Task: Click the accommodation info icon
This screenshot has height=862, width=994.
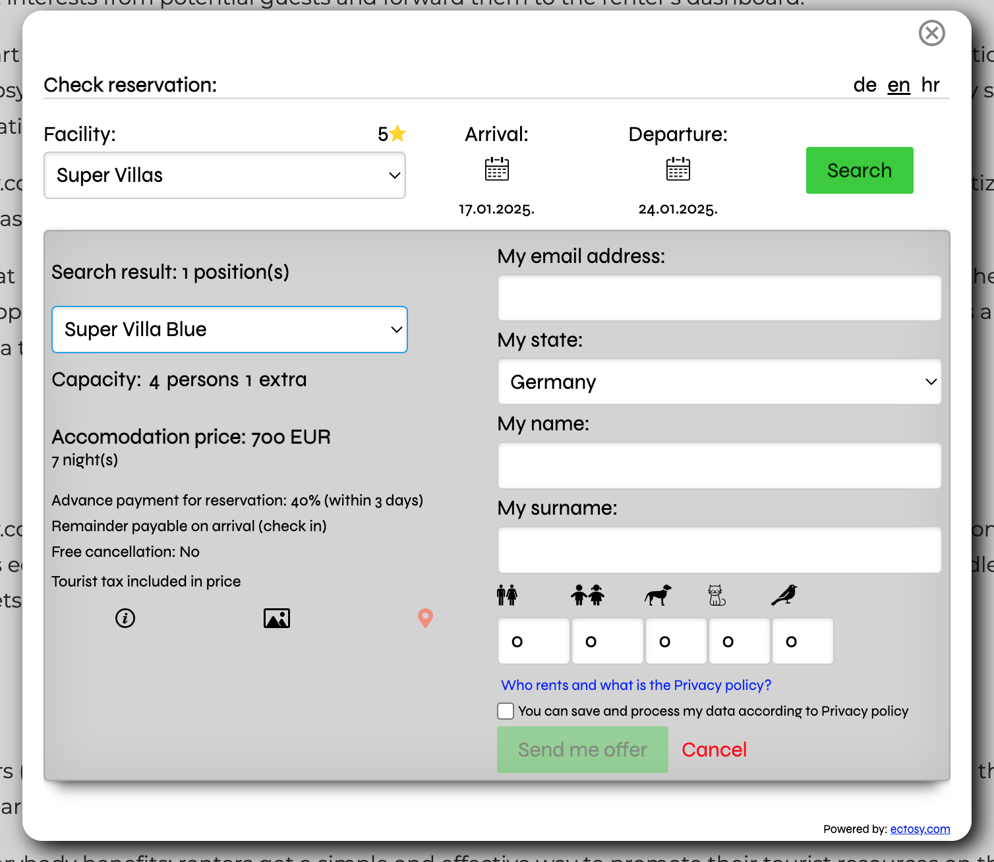Action: (x=125, y=618)
